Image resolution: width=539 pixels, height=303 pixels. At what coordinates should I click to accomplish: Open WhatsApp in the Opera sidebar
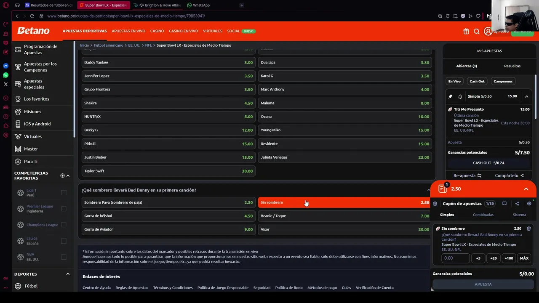pos(5,75)
